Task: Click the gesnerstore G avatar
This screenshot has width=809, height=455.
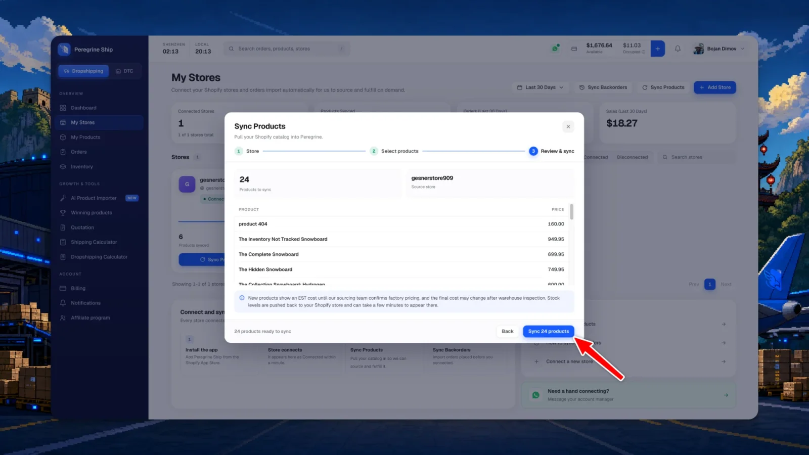Action: [187, 184]
